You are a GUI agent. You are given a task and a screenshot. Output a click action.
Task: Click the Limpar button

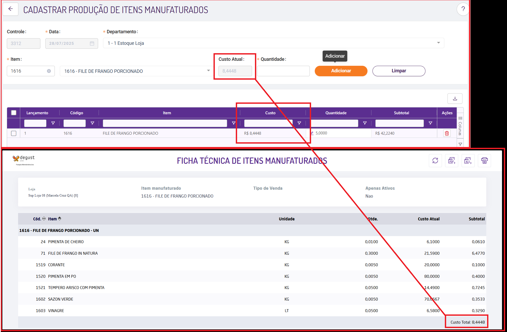click(x=398, y=71)
